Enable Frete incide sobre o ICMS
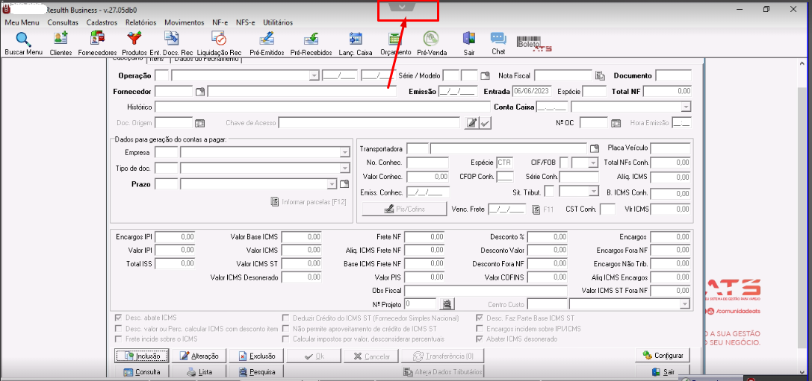The height and width of the screenshot is (381, 812). tap(118, 339)
